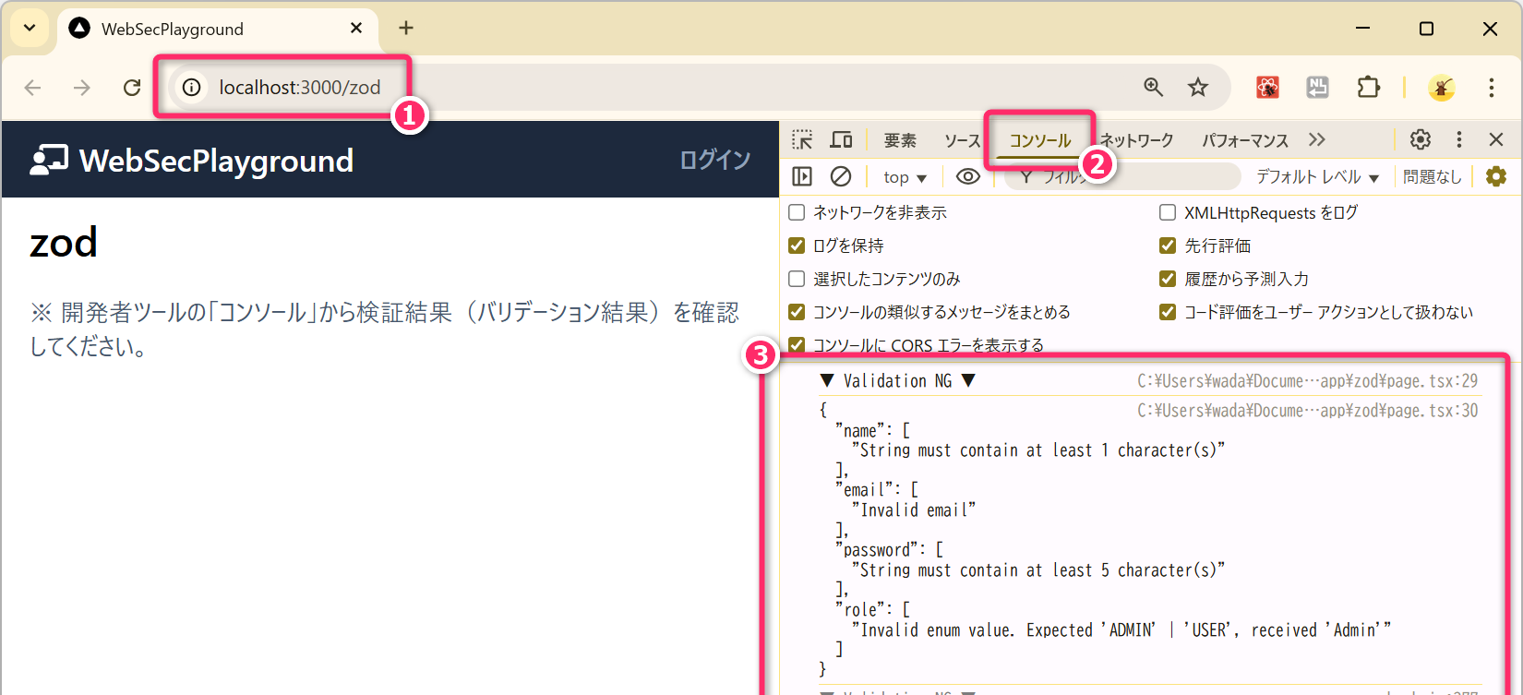This screenshot has width=1523, height=695.
Task: Reload the page
Action: point(132,88)
